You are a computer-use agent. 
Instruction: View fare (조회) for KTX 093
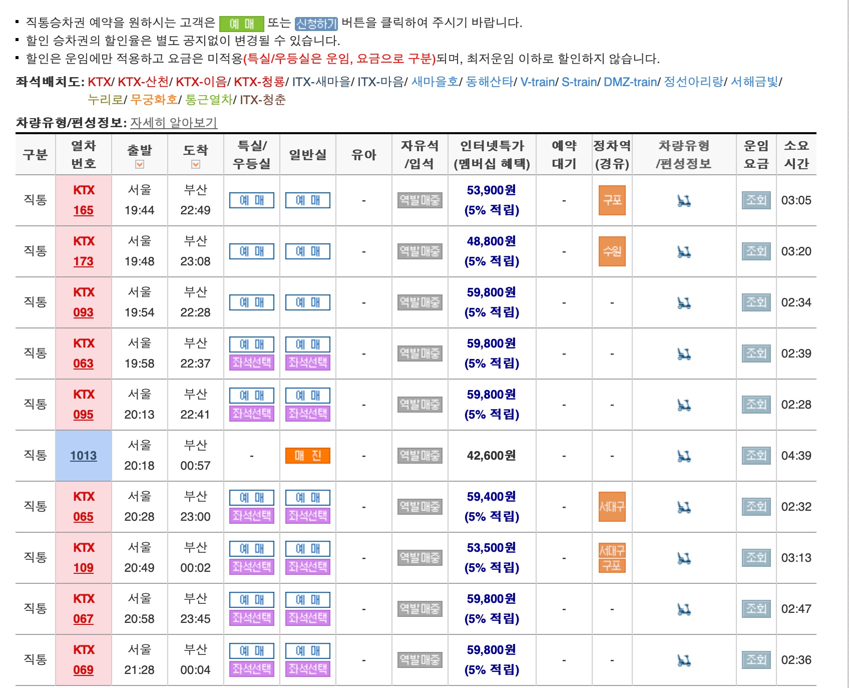tap(756, 302)
